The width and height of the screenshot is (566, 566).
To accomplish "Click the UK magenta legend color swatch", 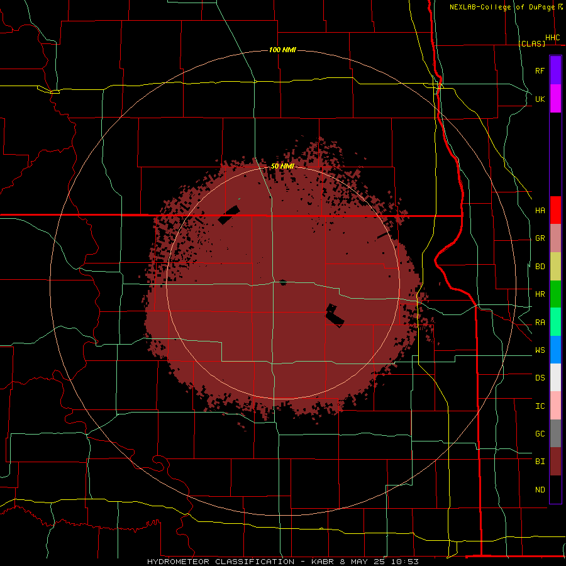I will coord(555,99).
